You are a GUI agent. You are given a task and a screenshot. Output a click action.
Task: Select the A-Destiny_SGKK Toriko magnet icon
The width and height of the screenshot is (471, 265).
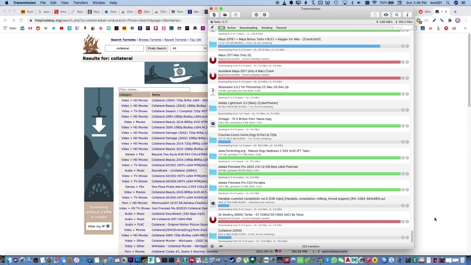[213, 219]
